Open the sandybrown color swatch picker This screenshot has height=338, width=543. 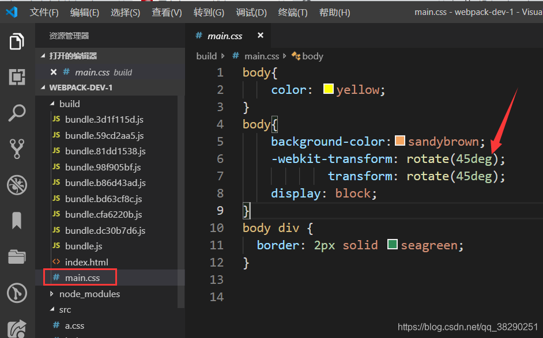pos(400,140)
